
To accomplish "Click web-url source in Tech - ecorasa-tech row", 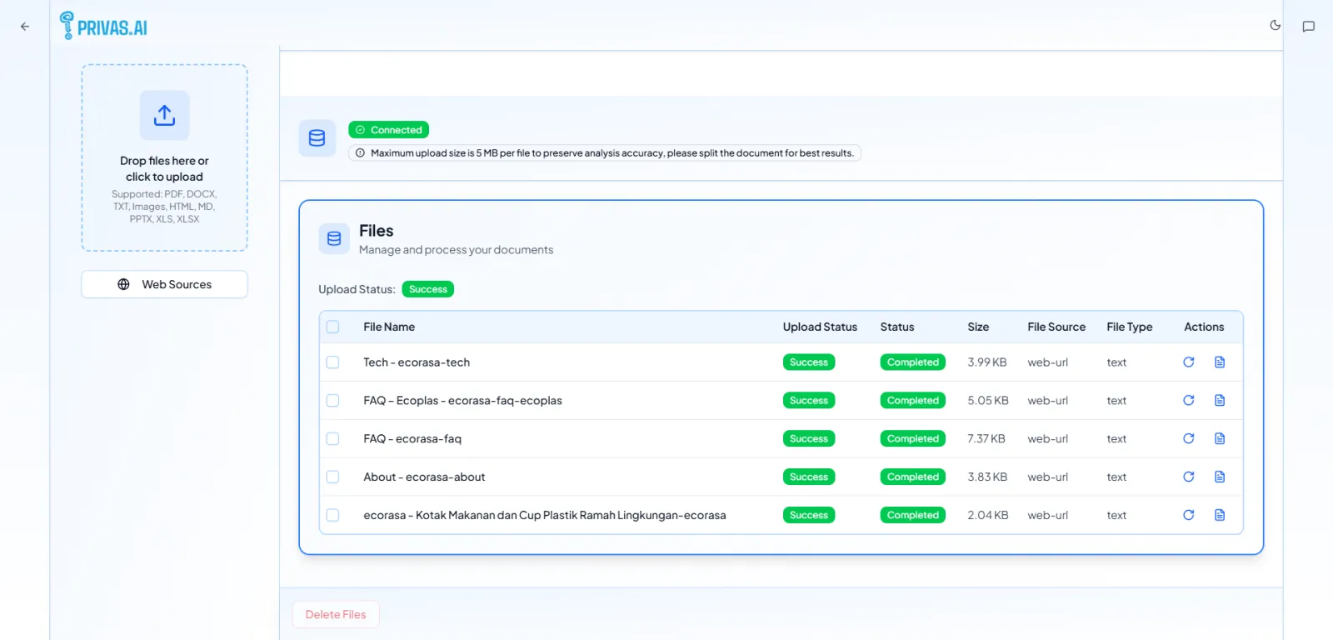I will pos(1048,362).
